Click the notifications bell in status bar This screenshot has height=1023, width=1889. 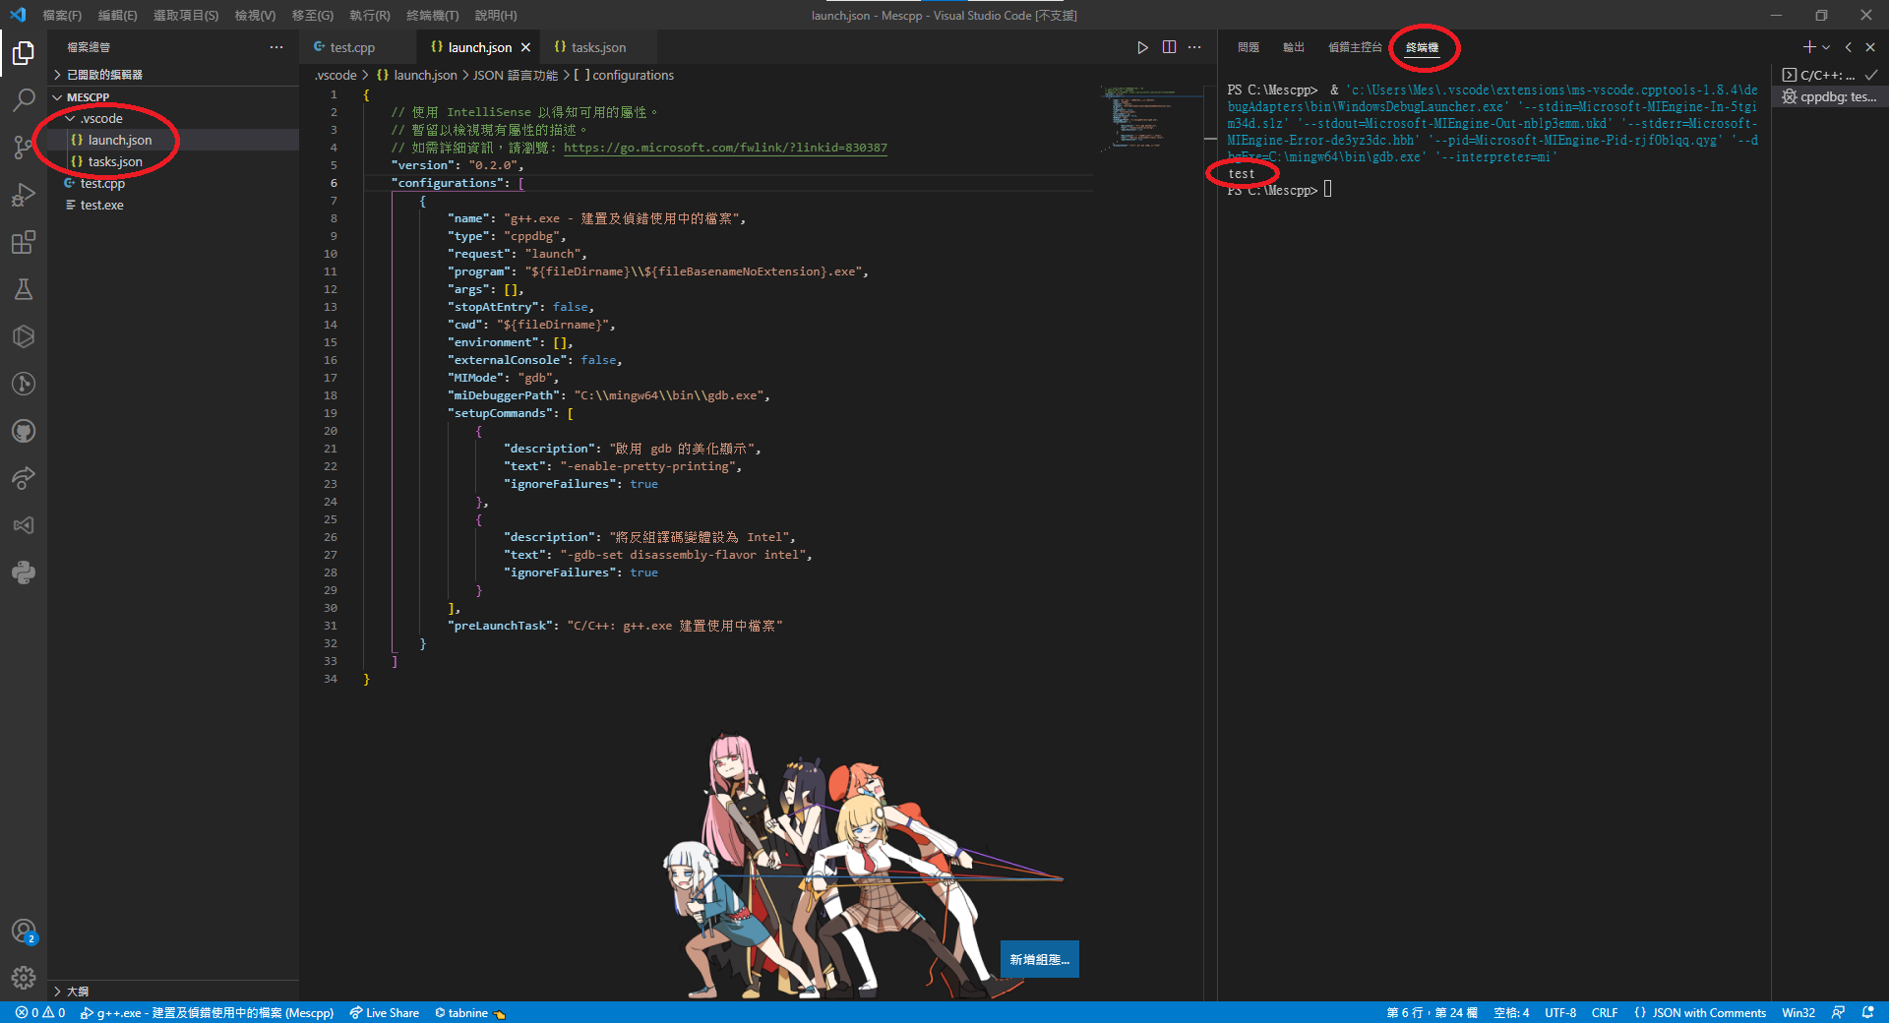[x=1868, y=1012]
